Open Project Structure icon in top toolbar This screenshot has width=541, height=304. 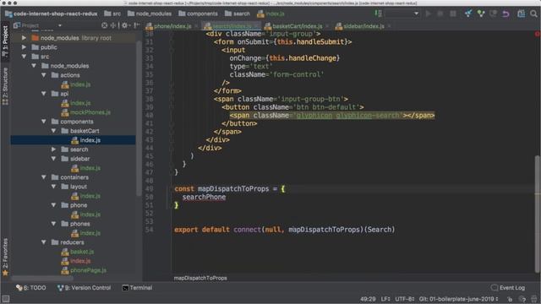tap(521, 14)
